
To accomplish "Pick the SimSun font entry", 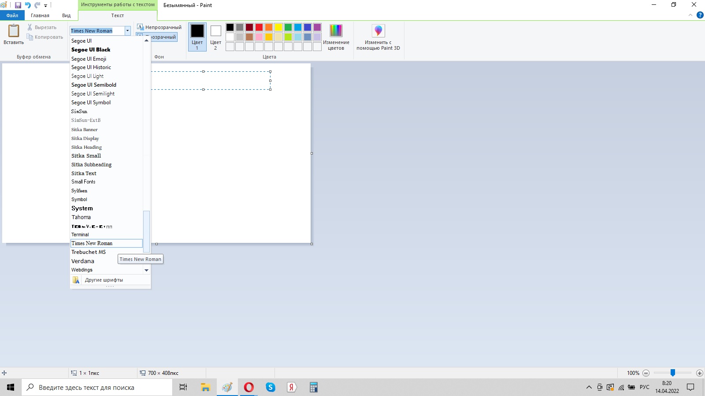I will (x=106, y=111).
